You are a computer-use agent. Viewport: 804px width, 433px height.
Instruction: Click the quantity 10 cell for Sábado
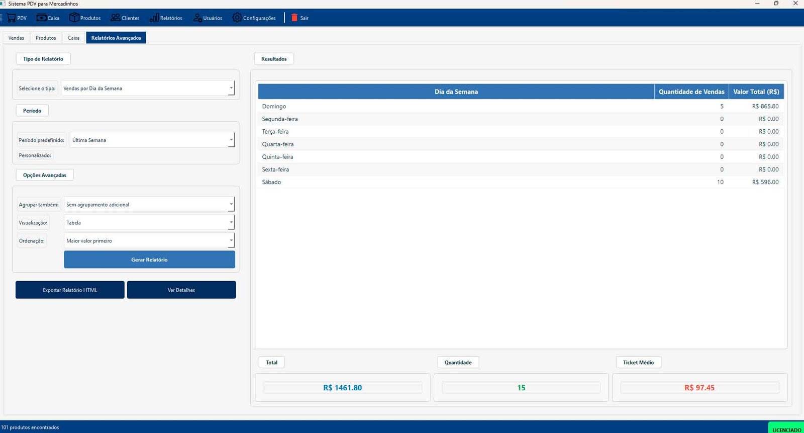click(x=691, y=182)
